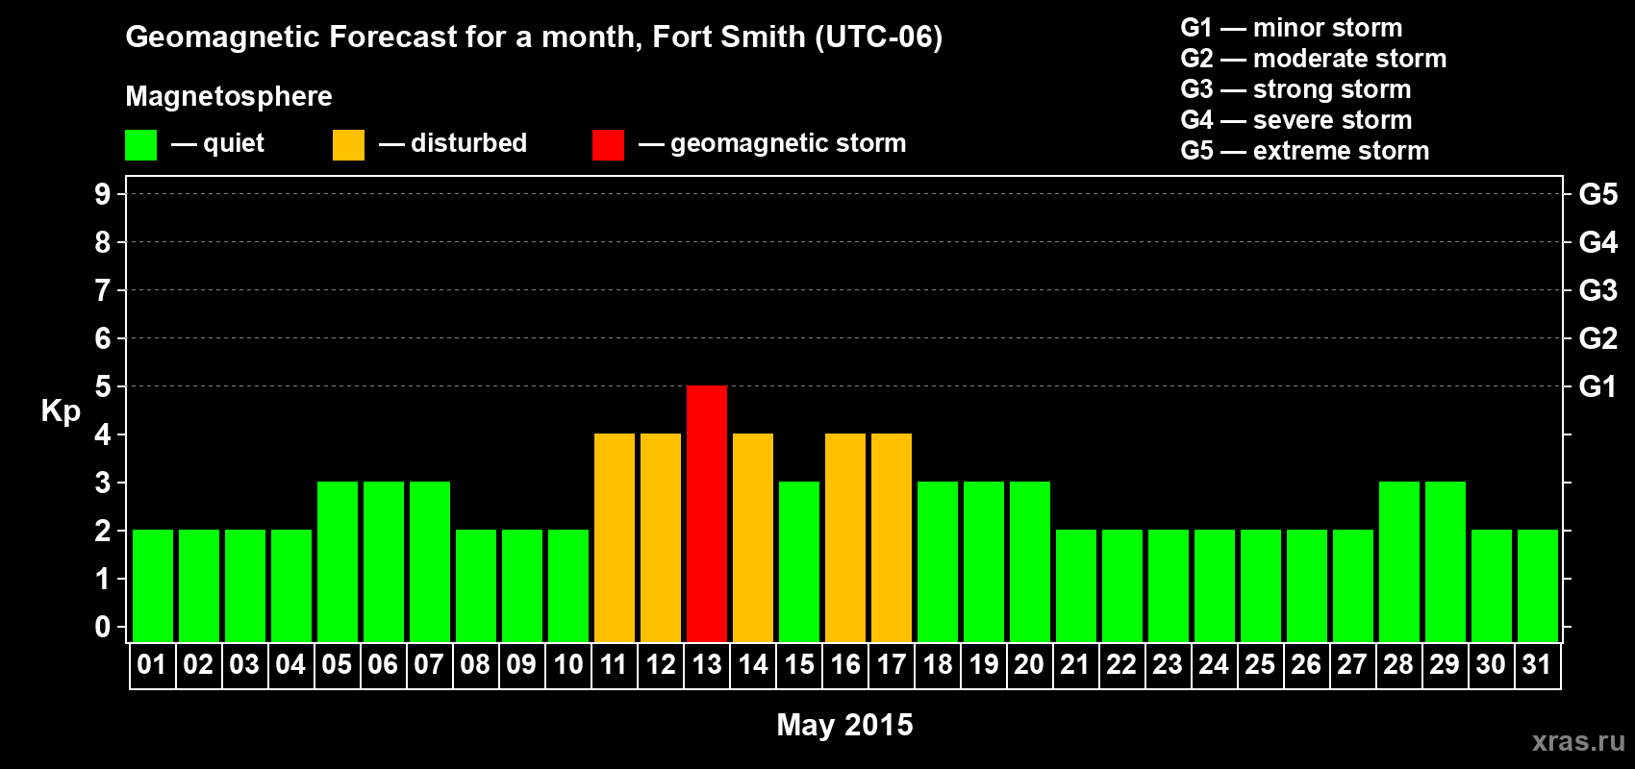Click the 'G3 — strong storm' legend line
This screenshot has width=1635, height=769.
(x=1295, y=89)
